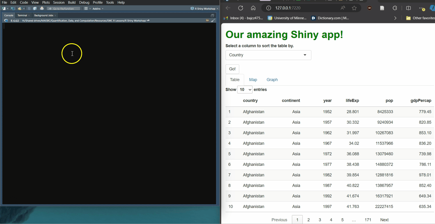Toggle Edge split screen view
The height and width of the screenshot is (224, 435).
[x=408, y=8]
